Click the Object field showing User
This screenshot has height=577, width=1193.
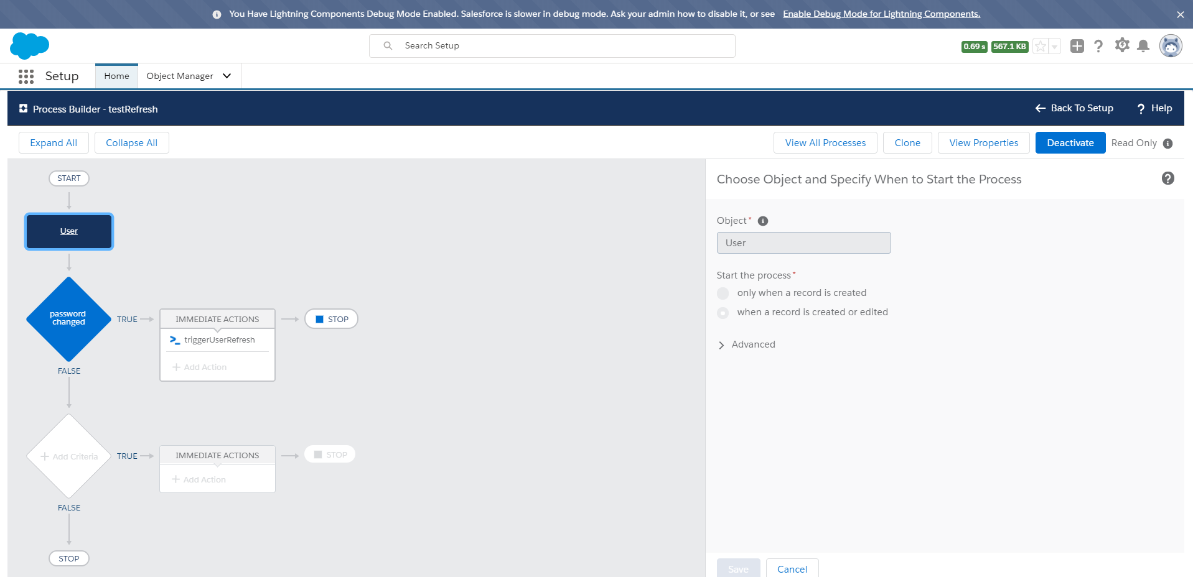pyautogui.click(x=803, y=243)
